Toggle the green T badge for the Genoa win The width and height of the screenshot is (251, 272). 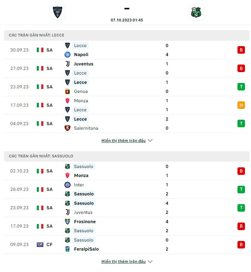[x=241, y=87]
